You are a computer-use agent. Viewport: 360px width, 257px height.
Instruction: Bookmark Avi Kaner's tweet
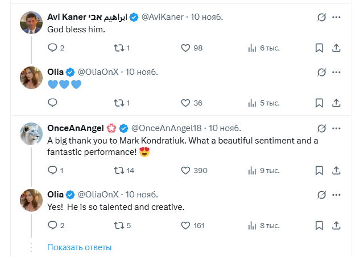[x=320, y=48]
